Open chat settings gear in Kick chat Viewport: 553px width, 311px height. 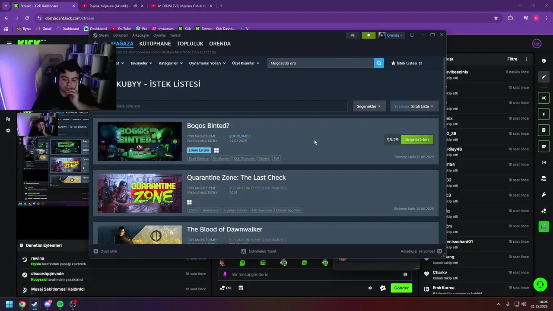click(370, 288)
